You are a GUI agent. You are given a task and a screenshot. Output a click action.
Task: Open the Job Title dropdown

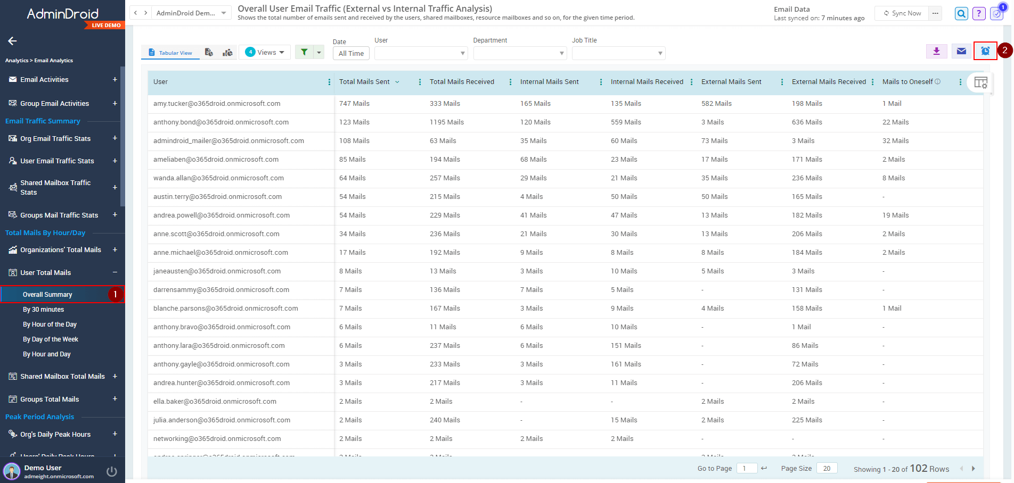(x=618, y=53)
